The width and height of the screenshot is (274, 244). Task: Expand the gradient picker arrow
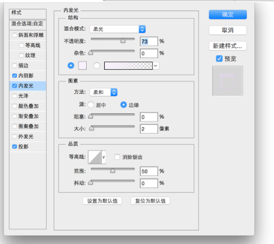[x=156, y=66]
